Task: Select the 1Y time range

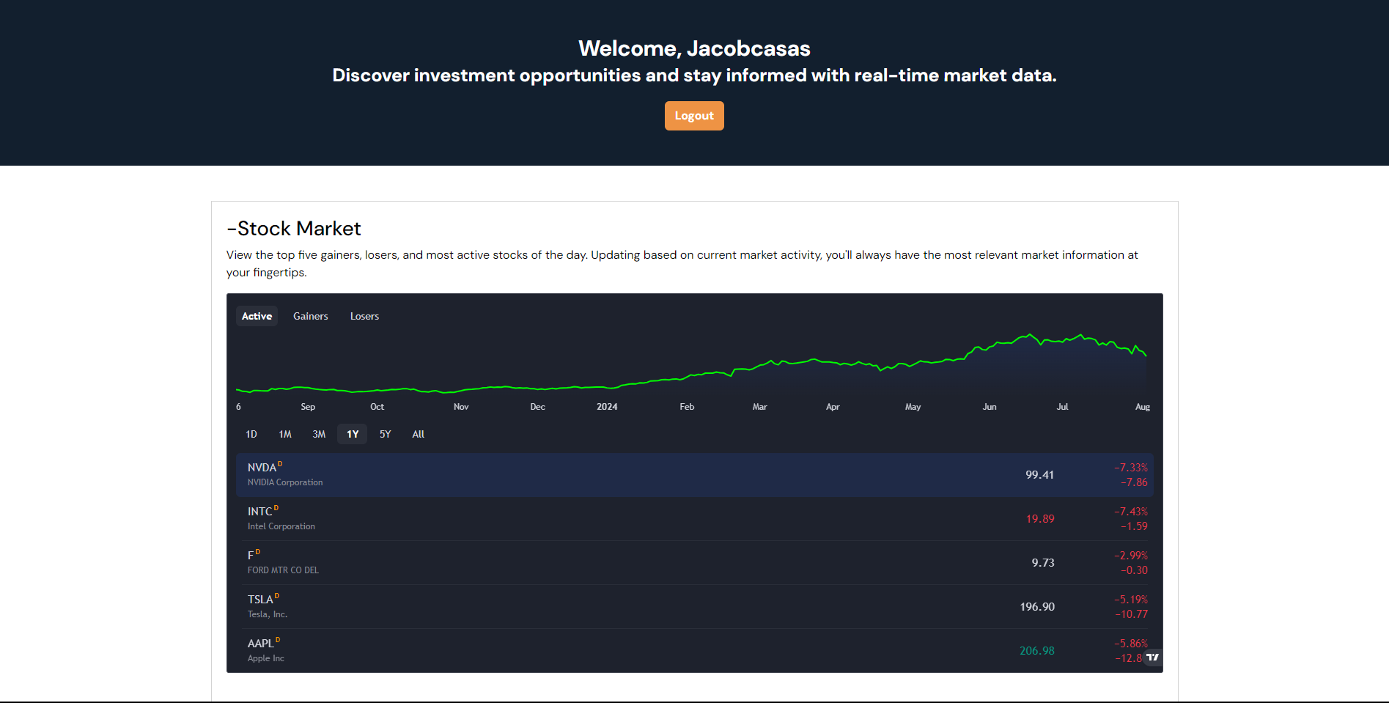Action: point(353,434)
